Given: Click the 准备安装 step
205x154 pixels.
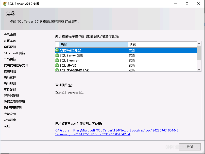Looking at the screenshot, I should (10, 114).
